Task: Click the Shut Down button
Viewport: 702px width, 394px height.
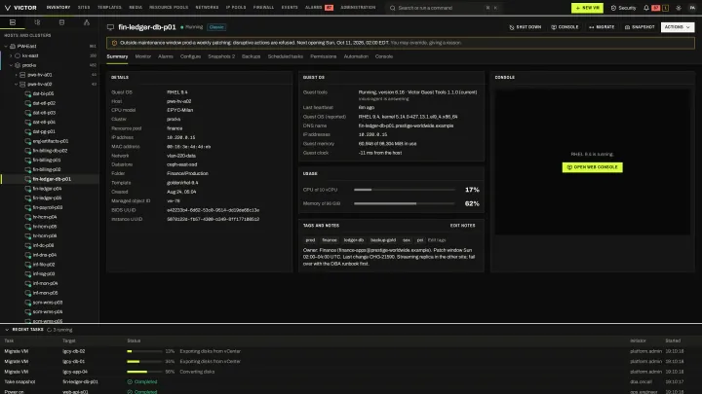Action: coord(526,27)
